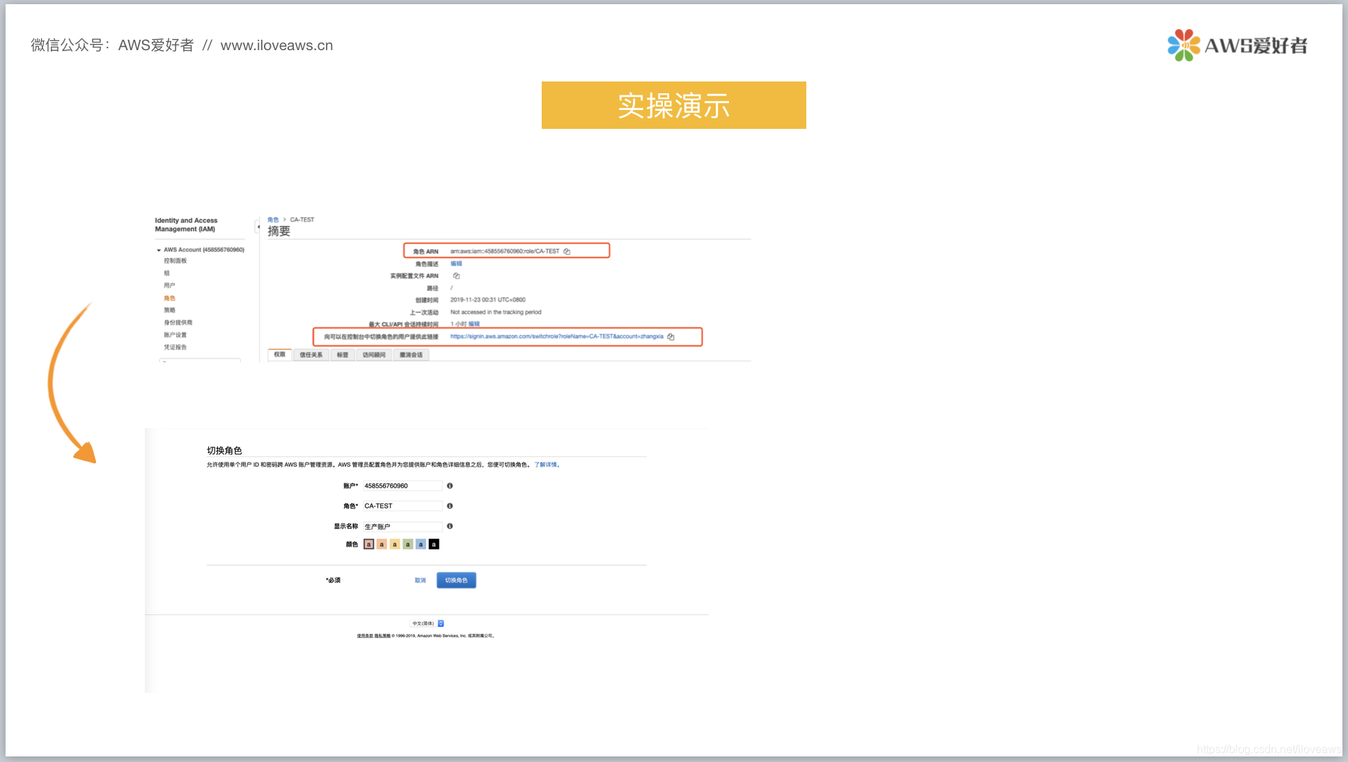The width and height of the screenshot is (1348, 762).
Task: Open the 使用条款 footer link
Action: click(365, 635)
